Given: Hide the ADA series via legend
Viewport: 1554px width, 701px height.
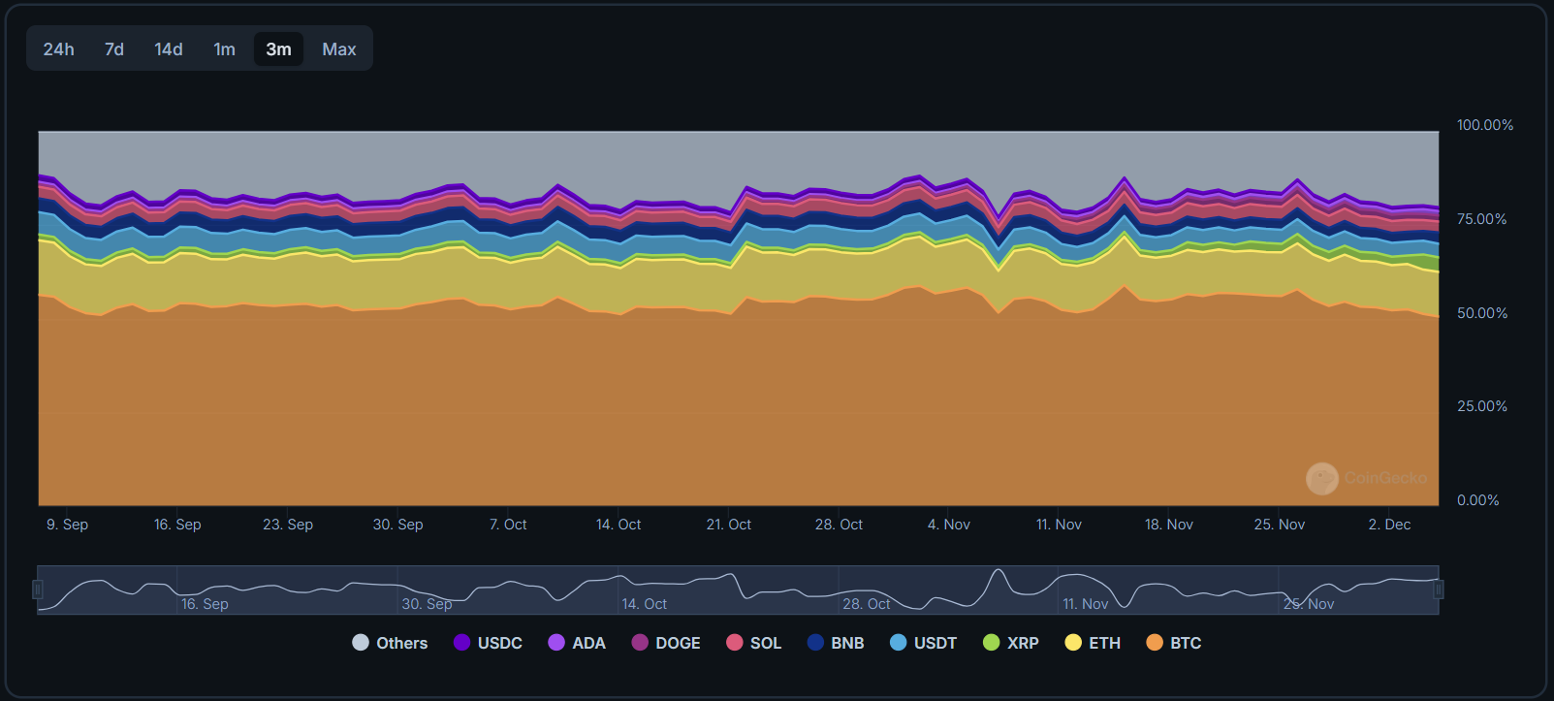Looking at the screenshot, I should point(577,643).
